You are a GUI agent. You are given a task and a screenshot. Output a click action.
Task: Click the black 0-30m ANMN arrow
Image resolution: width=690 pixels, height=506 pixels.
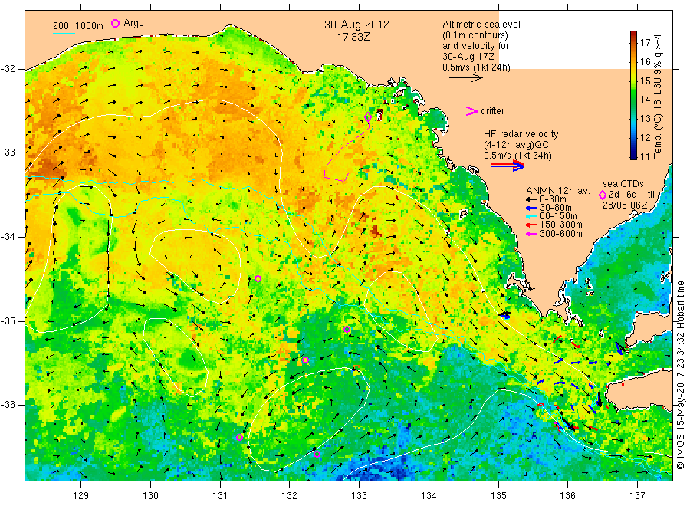coord(531,199)
